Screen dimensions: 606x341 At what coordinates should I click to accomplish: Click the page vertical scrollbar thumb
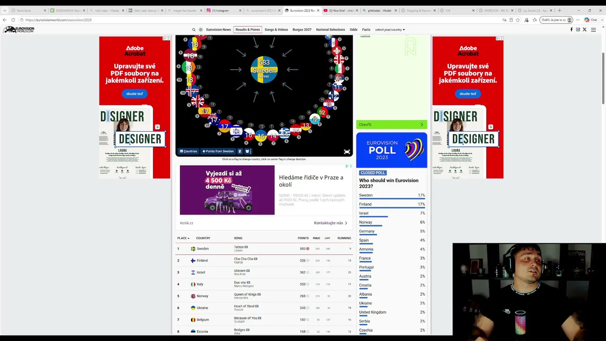pyautogui.click(x=603, y=78)
